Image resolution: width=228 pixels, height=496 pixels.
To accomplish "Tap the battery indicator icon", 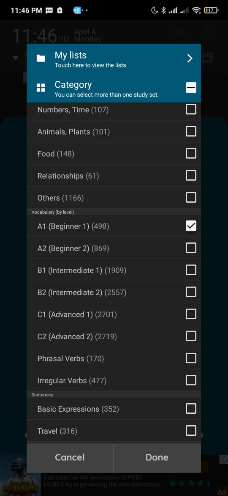I will [x=211, y=11].
